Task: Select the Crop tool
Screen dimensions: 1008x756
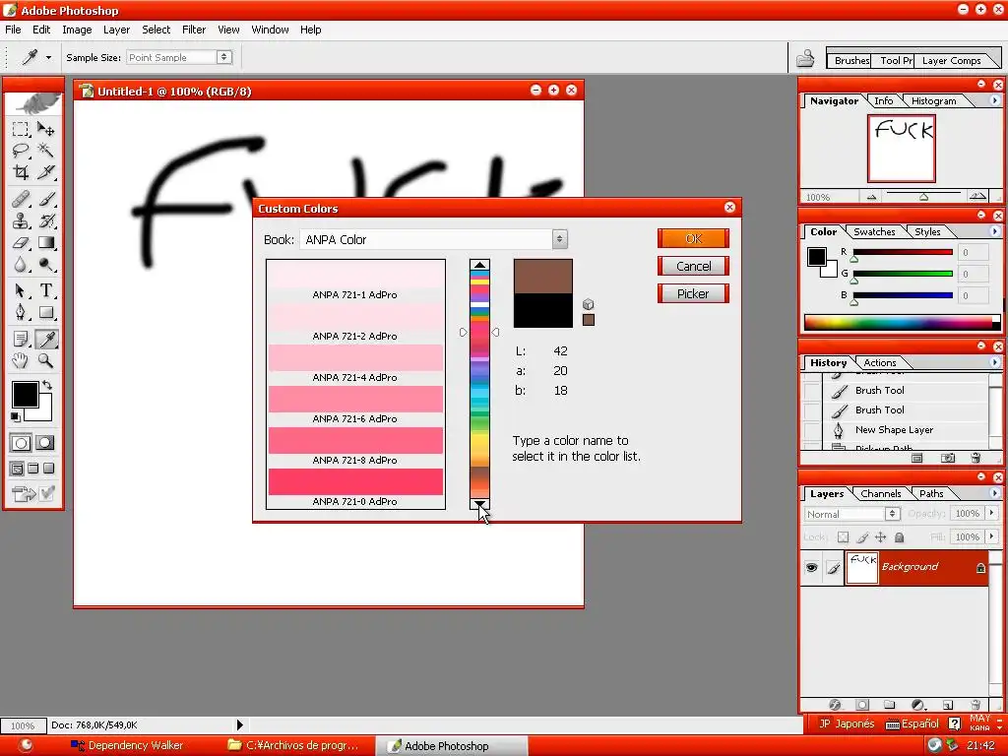Action: tap(21, 172)
